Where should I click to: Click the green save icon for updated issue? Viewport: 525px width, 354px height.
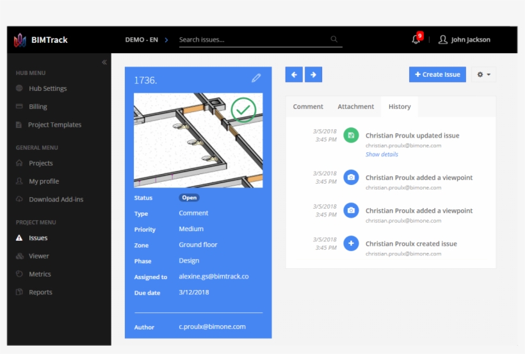click(351, 135)
